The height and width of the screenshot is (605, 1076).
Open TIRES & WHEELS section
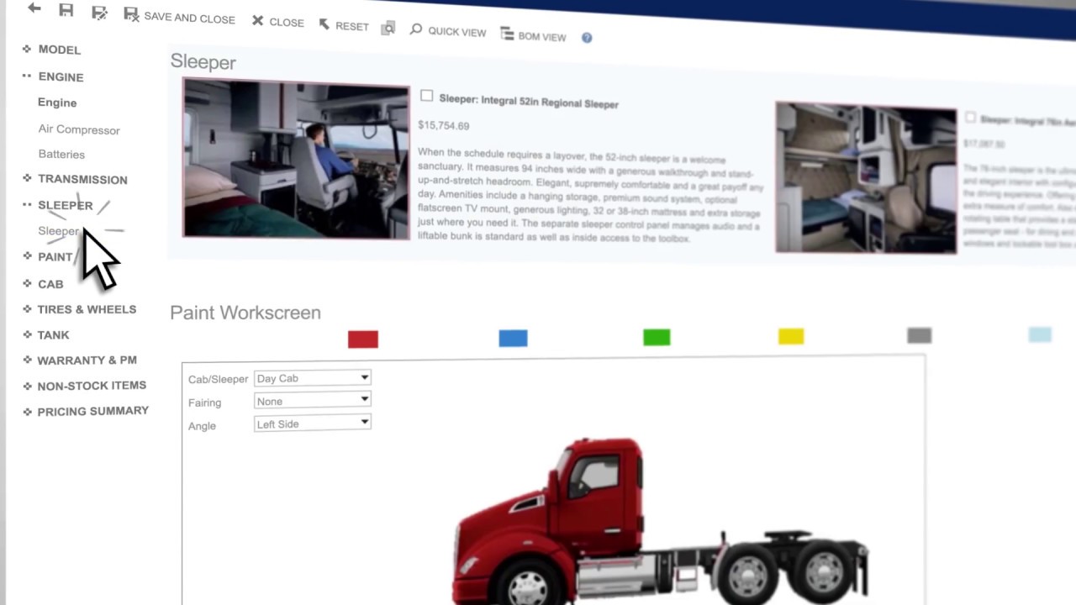79,309
